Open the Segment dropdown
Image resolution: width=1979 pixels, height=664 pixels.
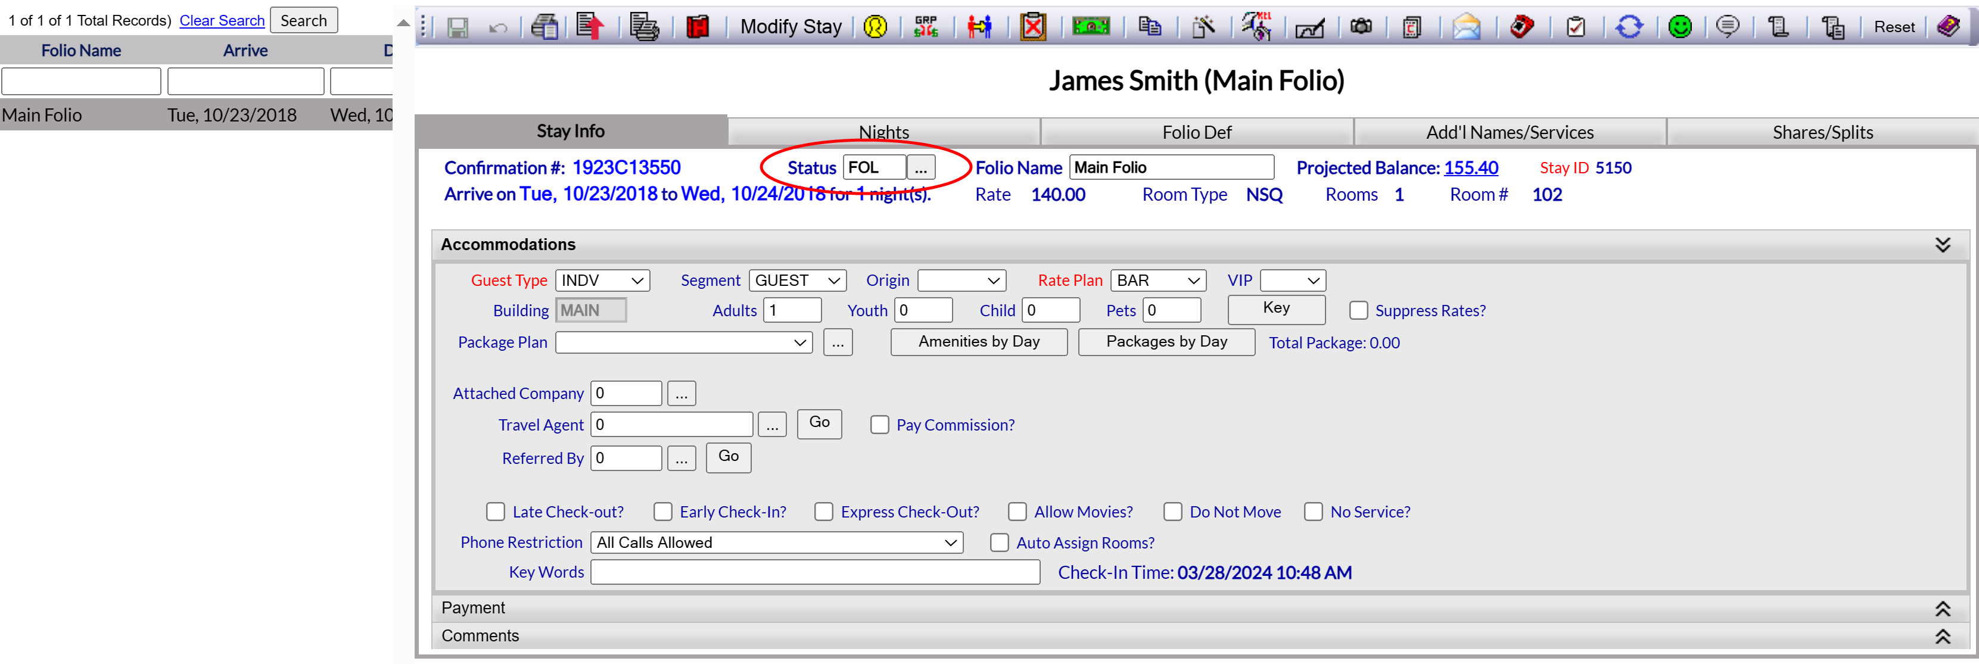[x=798, y=280]
